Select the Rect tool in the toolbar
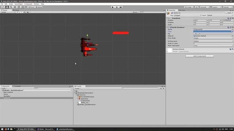 [x=19, y=7]
